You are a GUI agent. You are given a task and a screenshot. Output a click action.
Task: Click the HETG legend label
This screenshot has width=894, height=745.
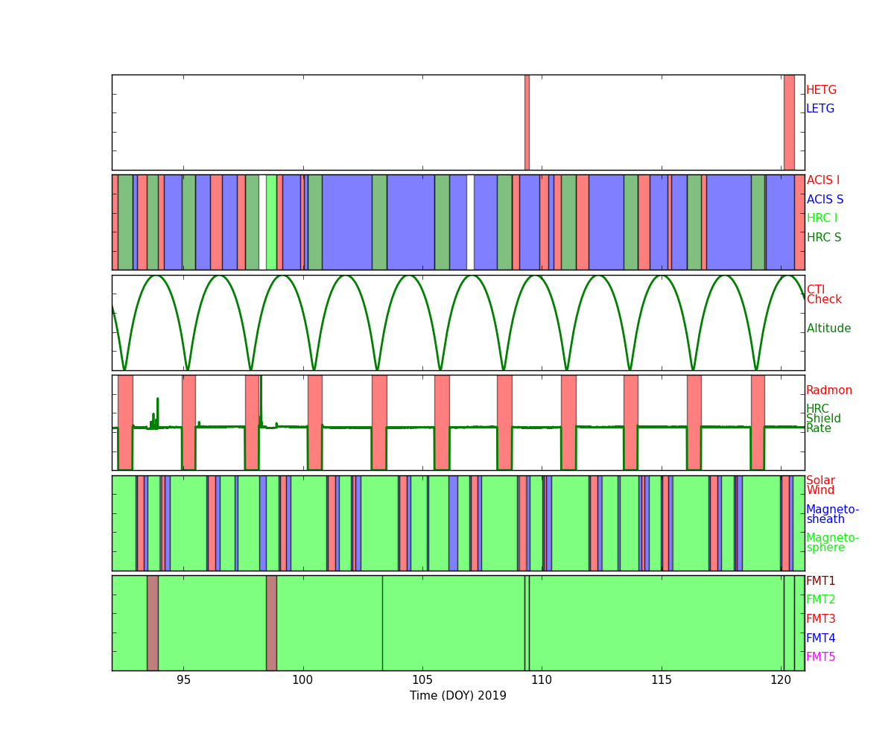pyautogui.click(x=821, y=90)
